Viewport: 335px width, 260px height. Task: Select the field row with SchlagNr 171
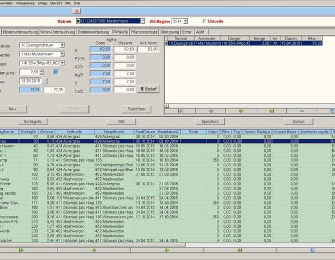coord(167,203)
